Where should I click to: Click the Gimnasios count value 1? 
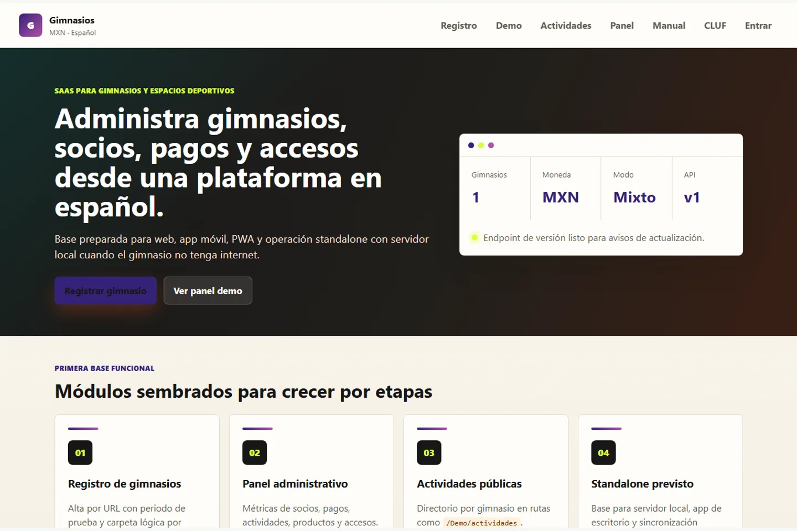pyautogui.click(x=476, y=197)
